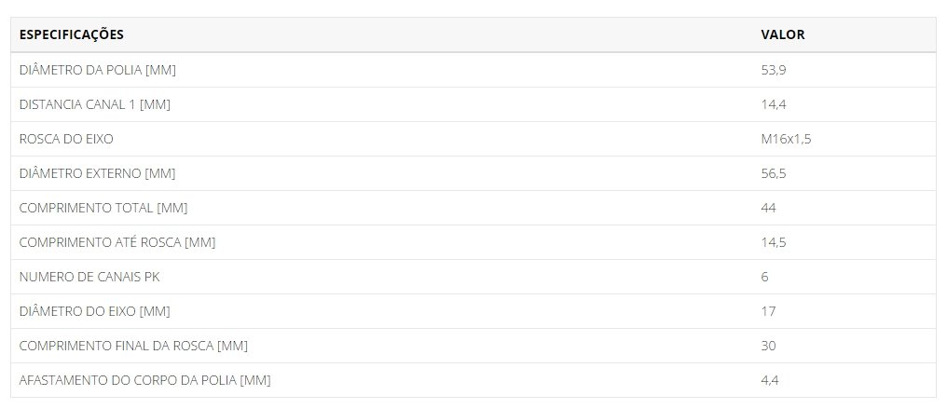Click the VALOR column header
This screenshot has width=947, height=409.
[783, 34]
